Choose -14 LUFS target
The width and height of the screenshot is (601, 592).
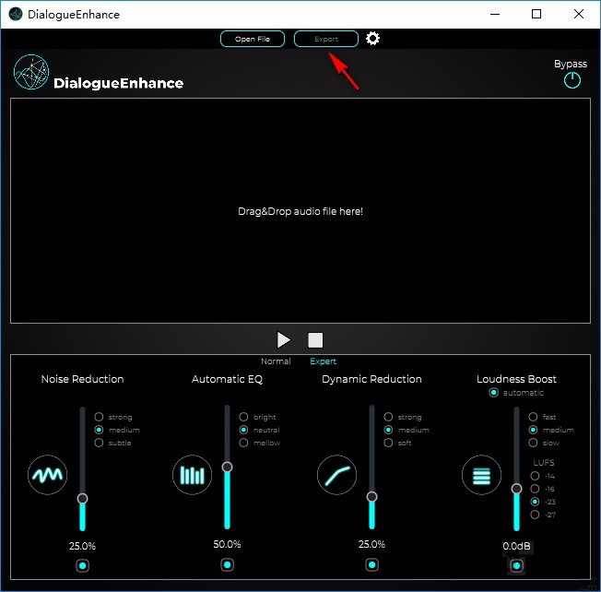[x=535, y=476]
